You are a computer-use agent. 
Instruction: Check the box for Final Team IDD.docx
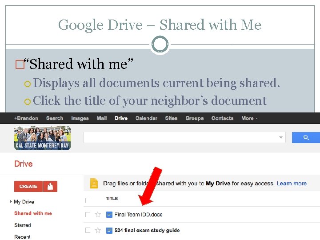(x=88, y=214)
